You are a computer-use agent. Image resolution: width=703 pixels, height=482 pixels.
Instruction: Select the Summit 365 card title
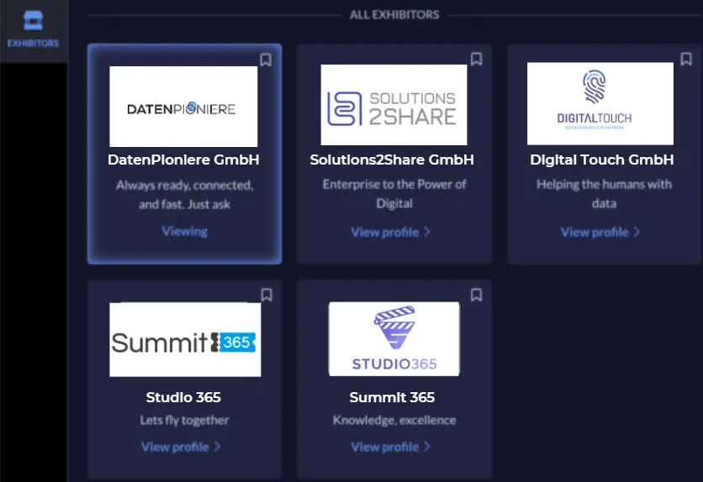coord(392,397)
